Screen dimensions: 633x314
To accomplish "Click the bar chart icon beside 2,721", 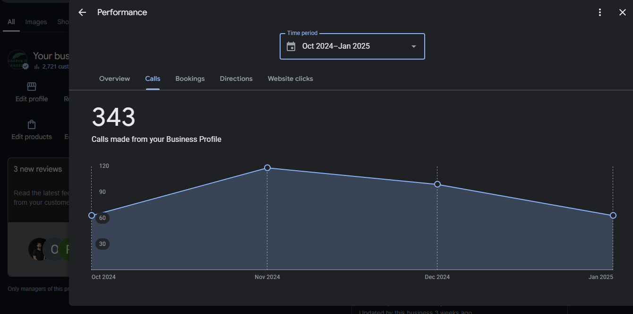I will [x=36, y=67].
